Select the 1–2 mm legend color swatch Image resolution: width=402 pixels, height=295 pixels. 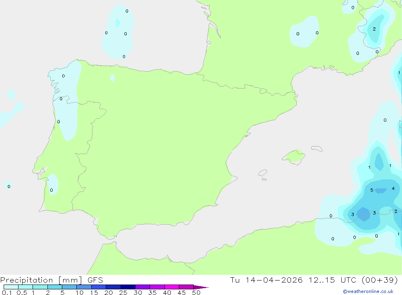coord(40,287)
